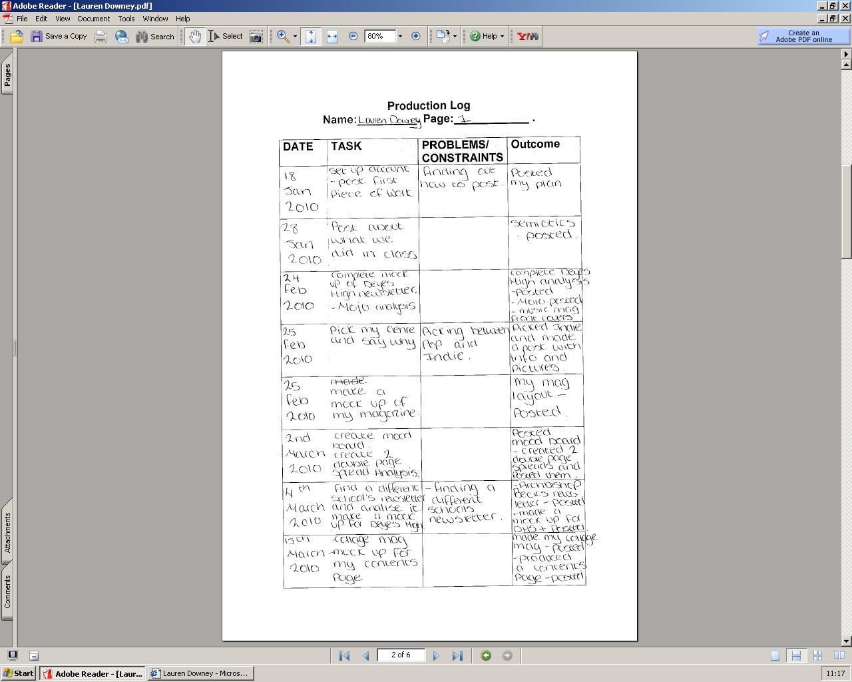Fit the page width with the arrows icon

tap(331, 36)
